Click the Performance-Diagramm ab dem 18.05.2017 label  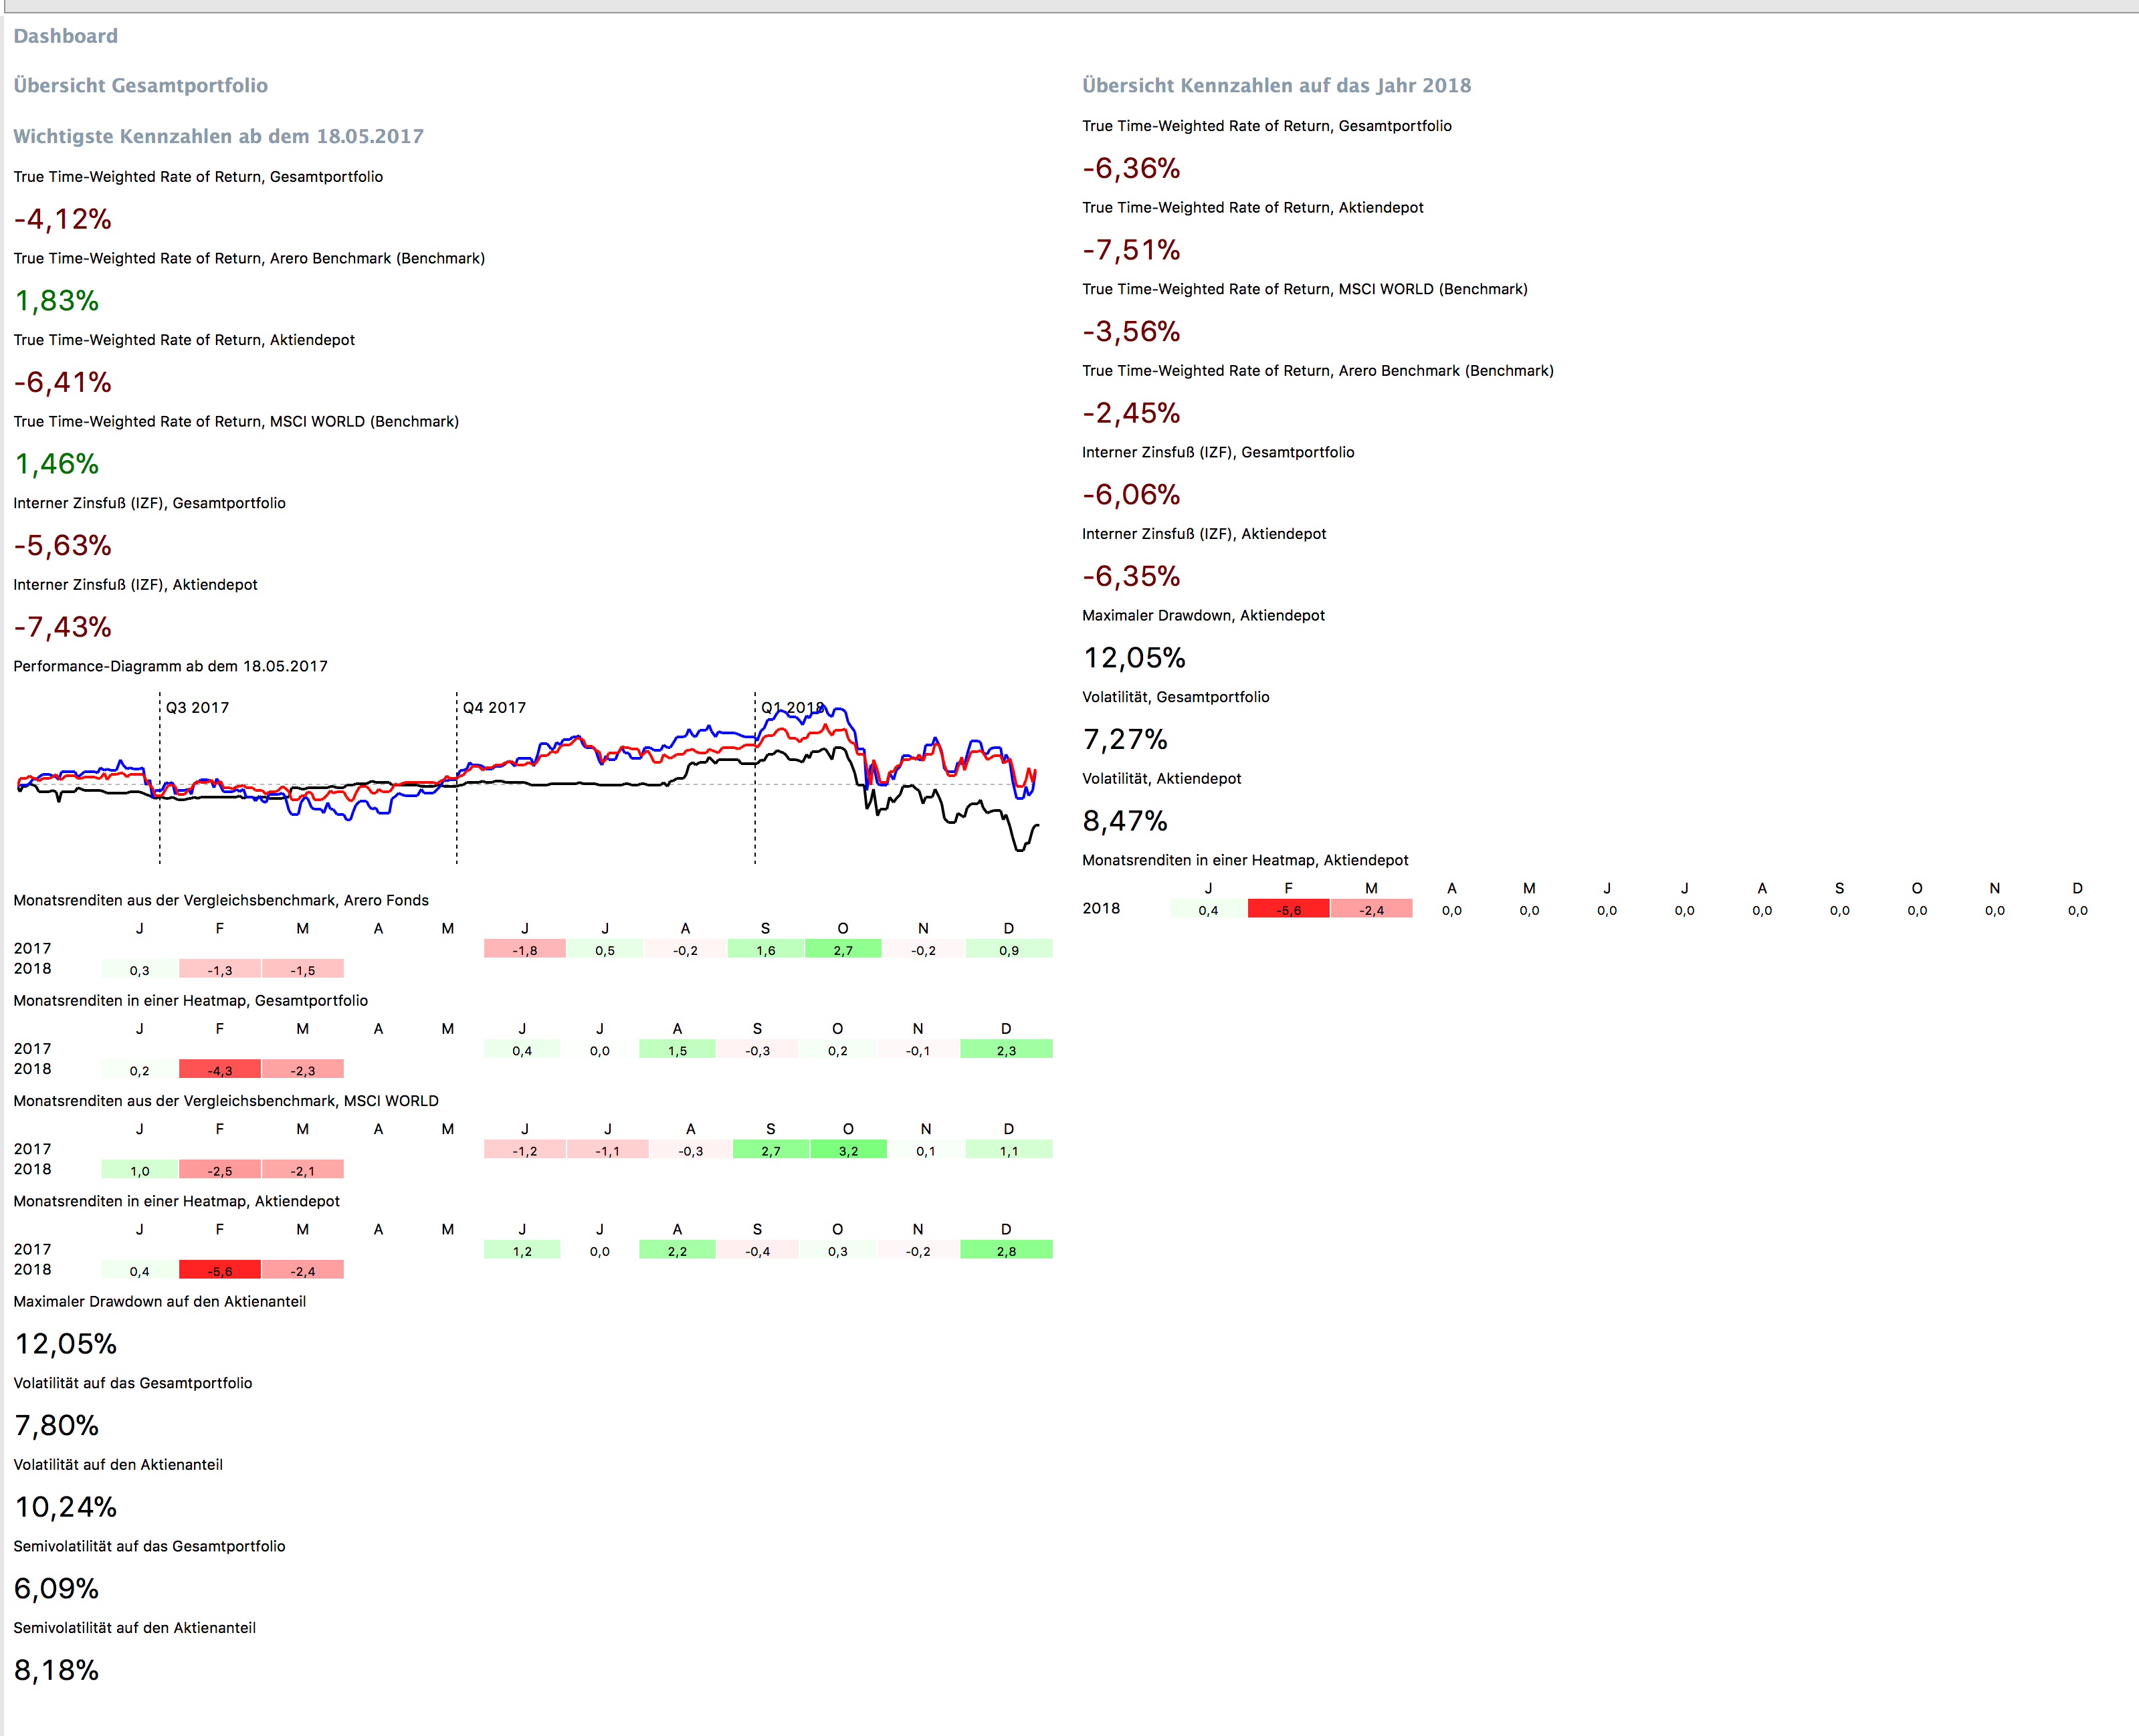coord(170,666)
